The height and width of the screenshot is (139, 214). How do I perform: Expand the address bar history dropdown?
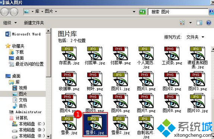(x=134, y=12)
